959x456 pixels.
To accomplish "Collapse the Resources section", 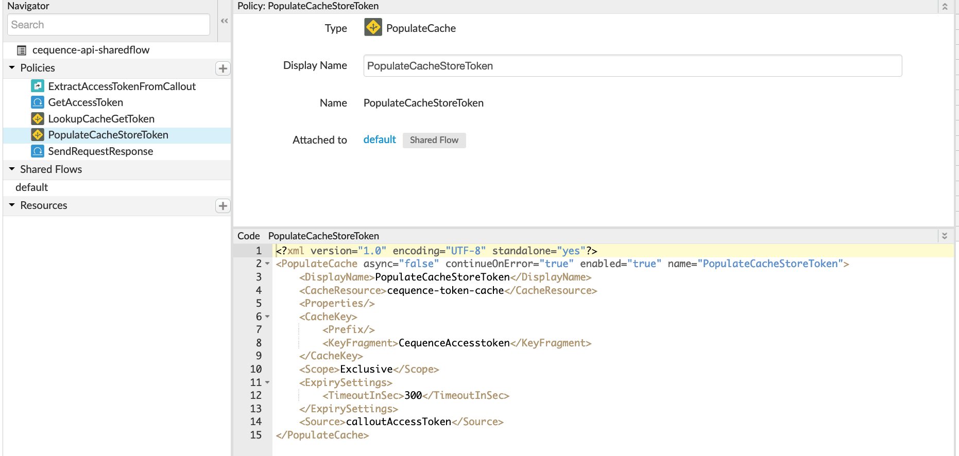I will tap(12, 205).
